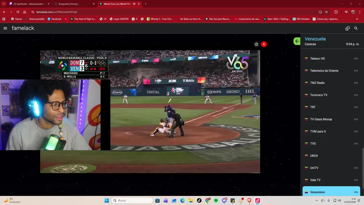Select the highlighted Venevision channel
This screenshot has height=205, width=364.
(x=331, y=191)
